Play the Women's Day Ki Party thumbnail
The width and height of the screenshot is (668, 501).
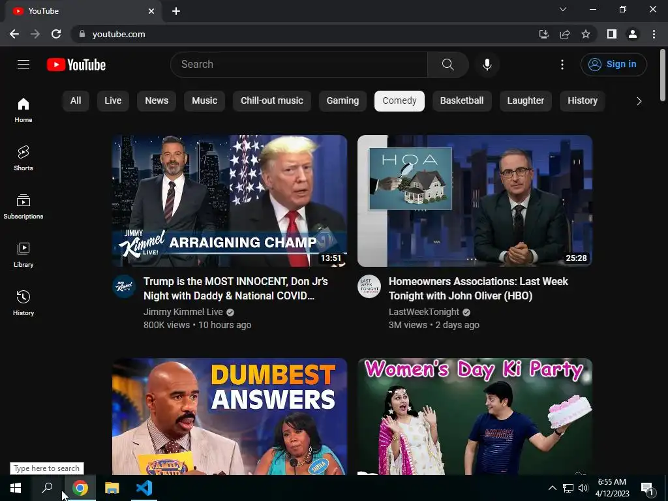tap(475, 416)
